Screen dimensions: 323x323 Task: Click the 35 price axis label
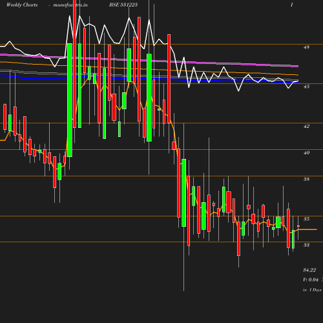306,219
